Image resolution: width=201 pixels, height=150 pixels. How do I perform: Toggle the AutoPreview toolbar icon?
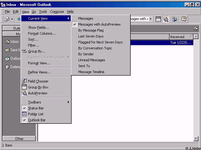coord(166,19)
